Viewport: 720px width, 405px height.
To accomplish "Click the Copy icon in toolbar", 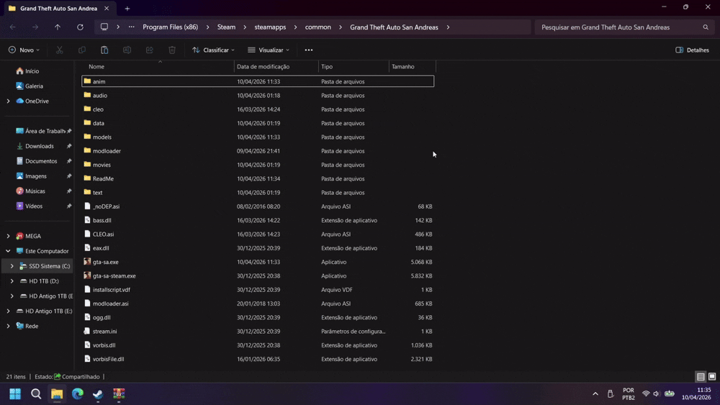I will point(82,50).
